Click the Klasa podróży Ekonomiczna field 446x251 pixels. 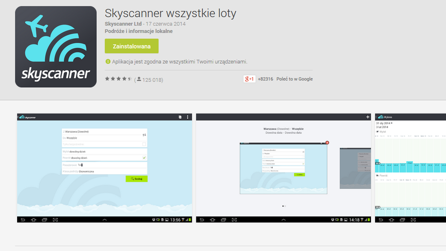pos(104,171)
